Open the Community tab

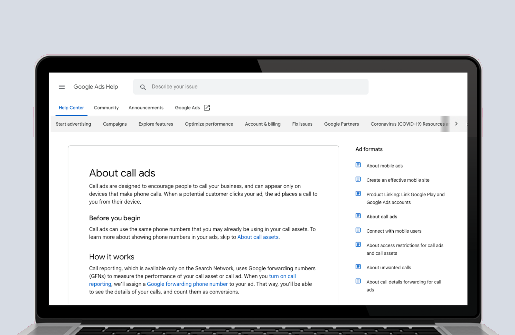click(106, 108)
